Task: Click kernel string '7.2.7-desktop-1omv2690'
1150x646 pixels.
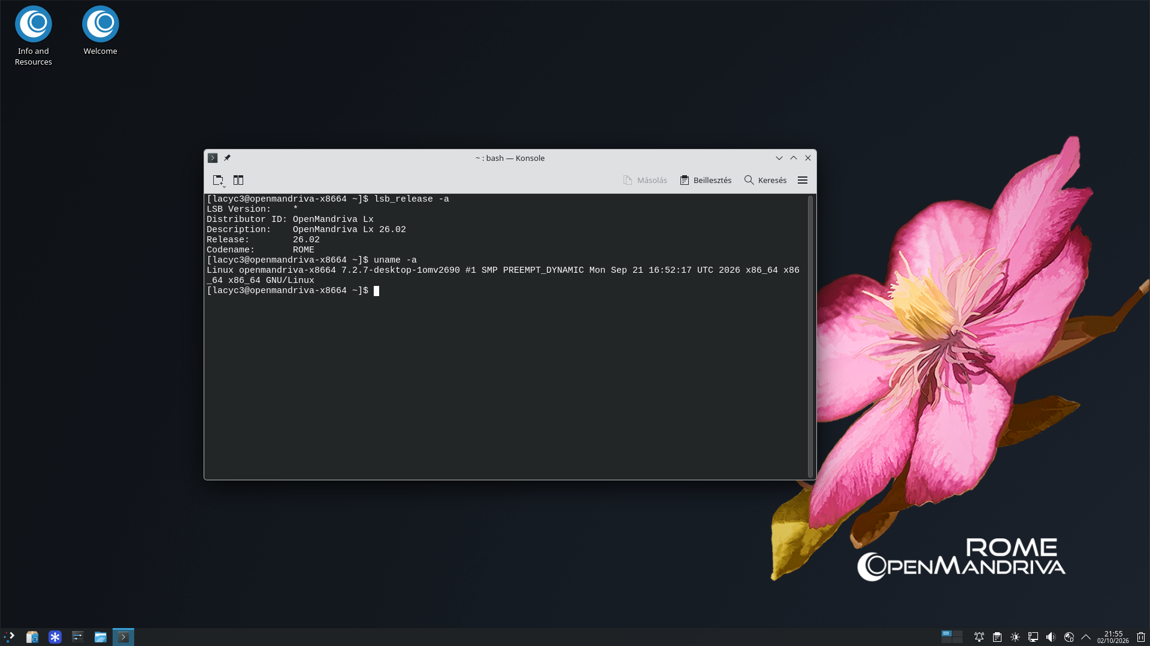Action: [401, 270]
